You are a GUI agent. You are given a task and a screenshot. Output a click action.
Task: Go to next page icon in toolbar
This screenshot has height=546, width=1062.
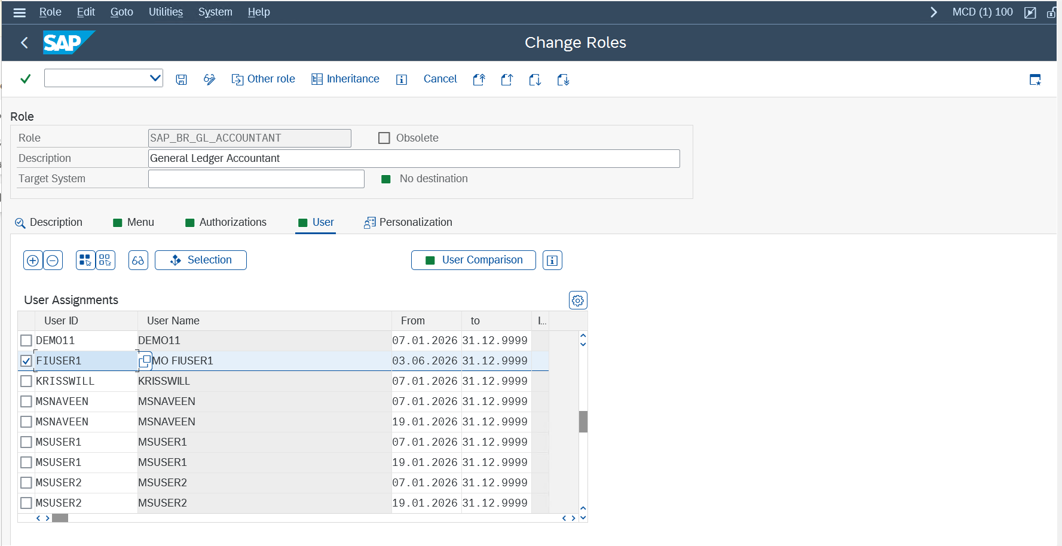pos(535,79)
